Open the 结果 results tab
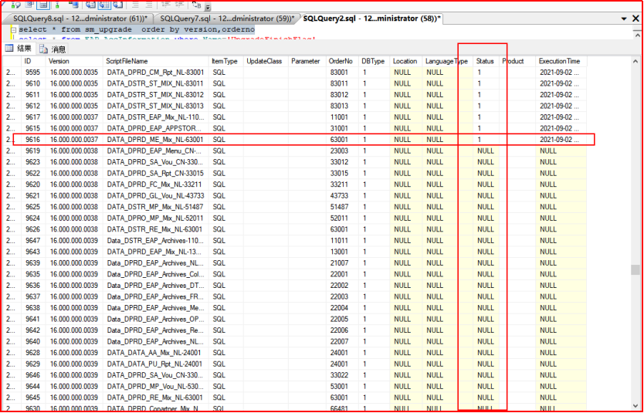 [x=24, y=49]
